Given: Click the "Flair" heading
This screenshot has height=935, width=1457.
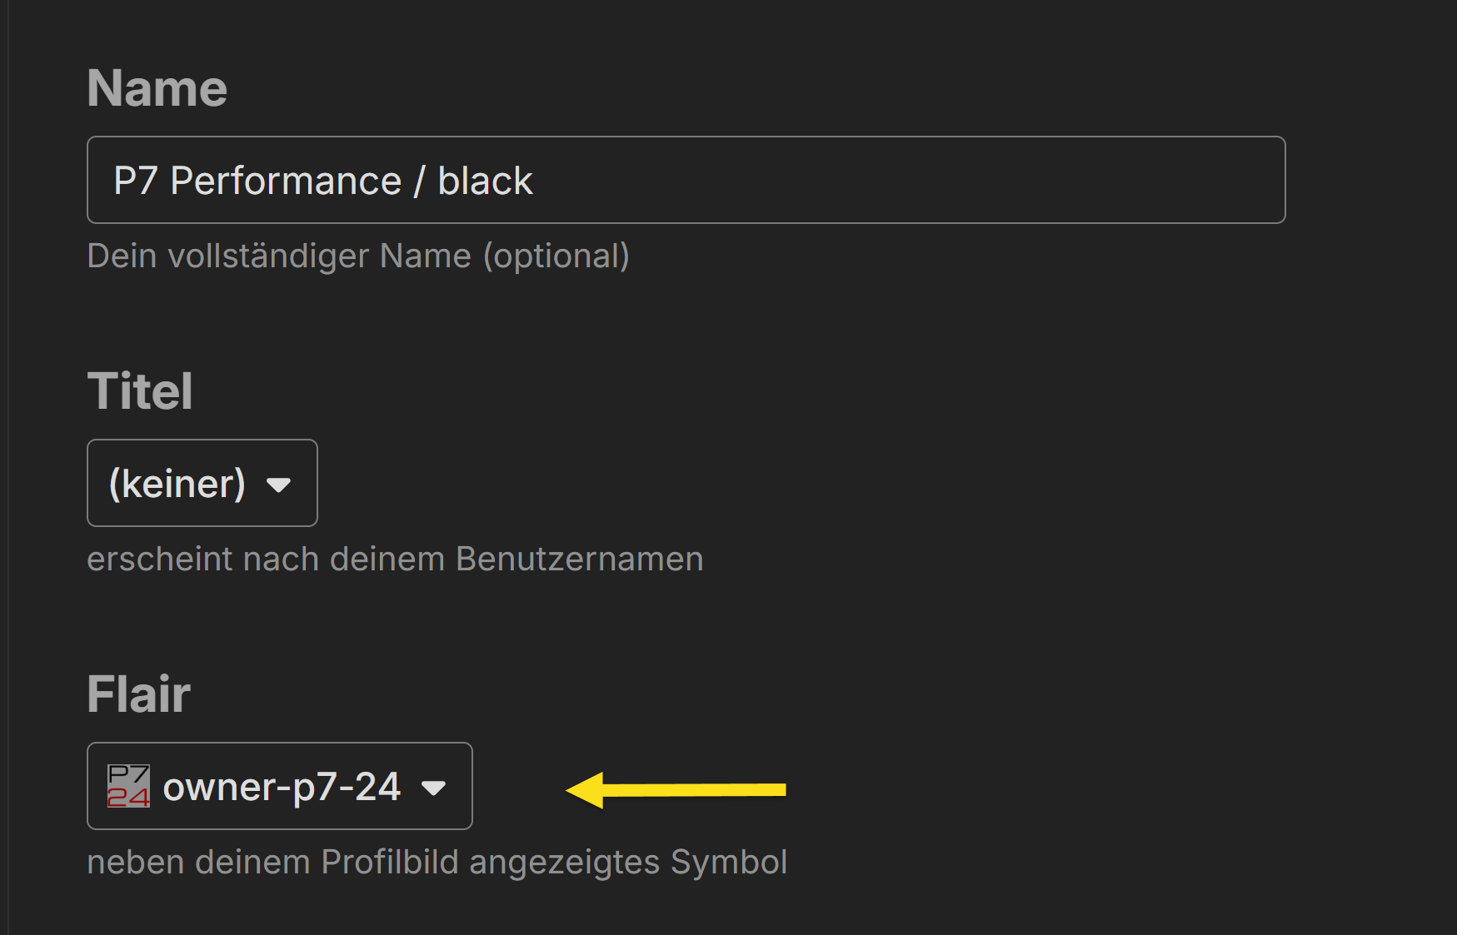Looking at the screenshot, I should pos(139,694).
